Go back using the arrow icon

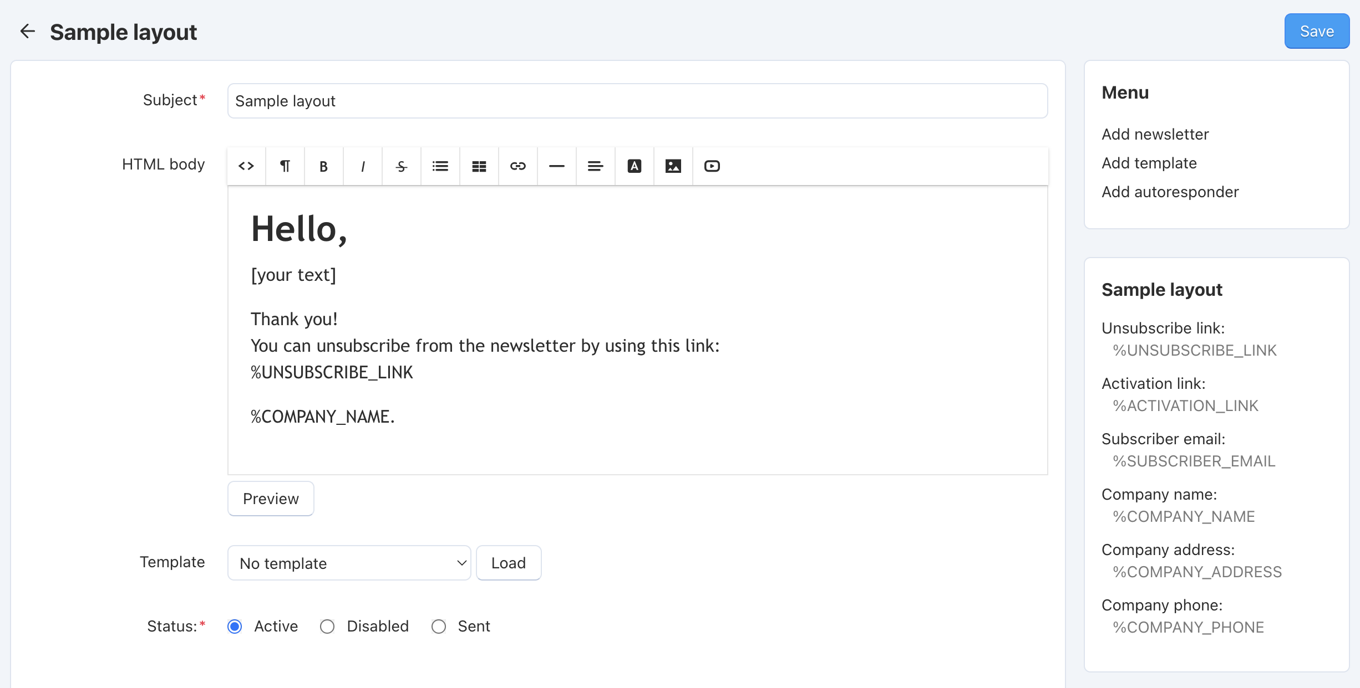(x=27, y=32)
